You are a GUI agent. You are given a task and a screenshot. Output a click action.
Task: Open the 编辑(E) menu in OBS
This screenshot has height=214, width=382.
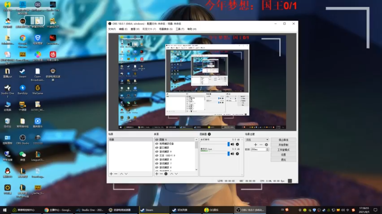pos(123,29)
